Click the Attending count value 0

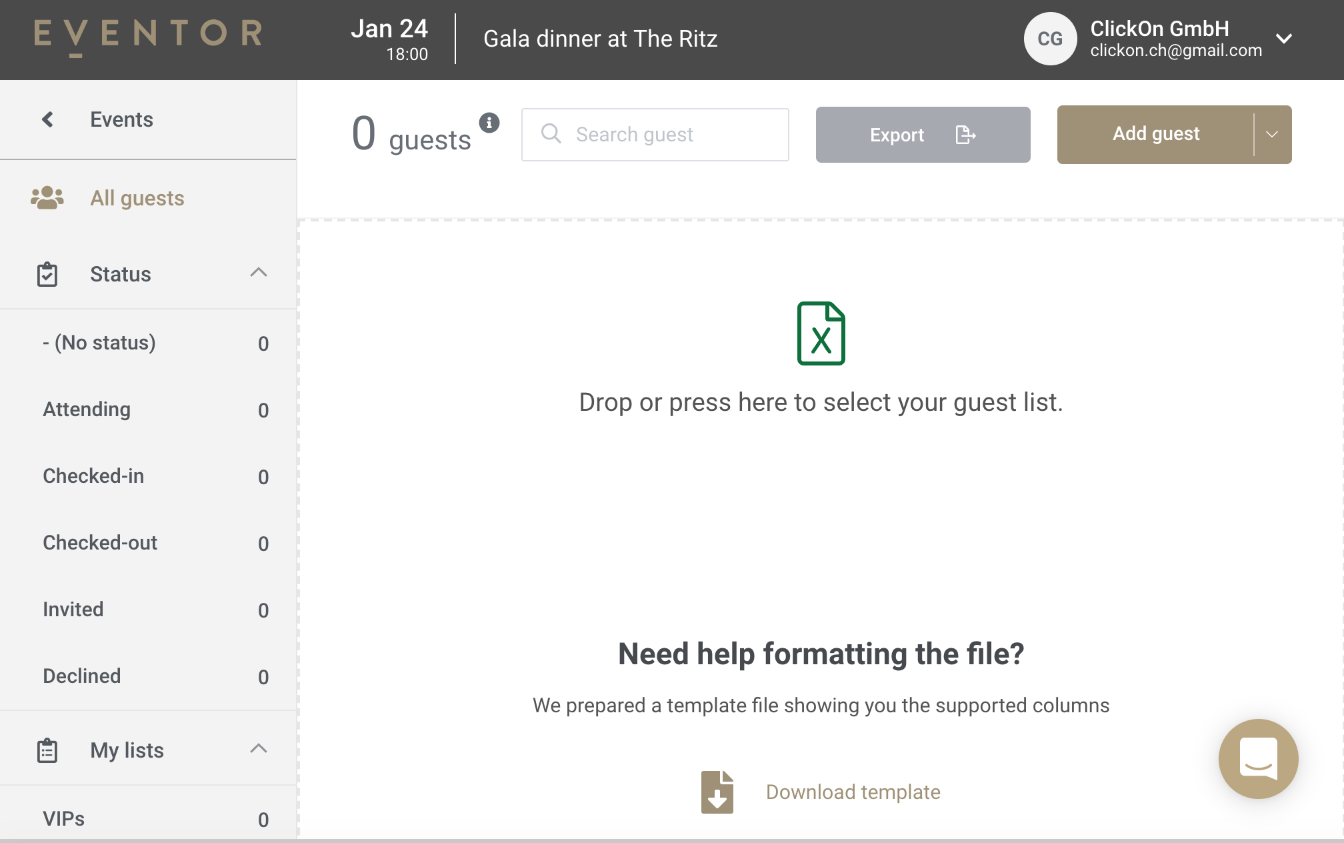point(263,410)
